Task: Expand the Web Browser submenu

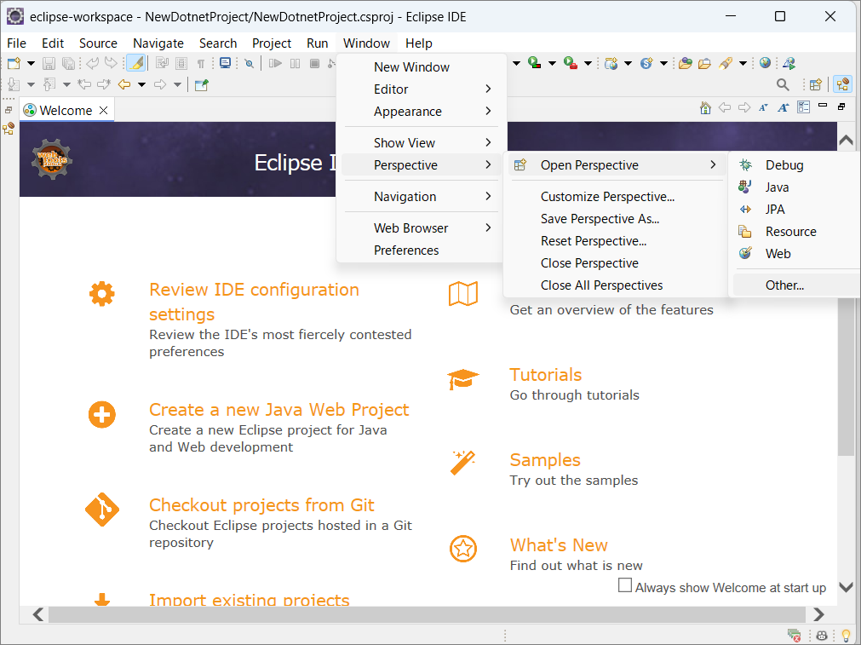Action: click(x=422, y=228)
